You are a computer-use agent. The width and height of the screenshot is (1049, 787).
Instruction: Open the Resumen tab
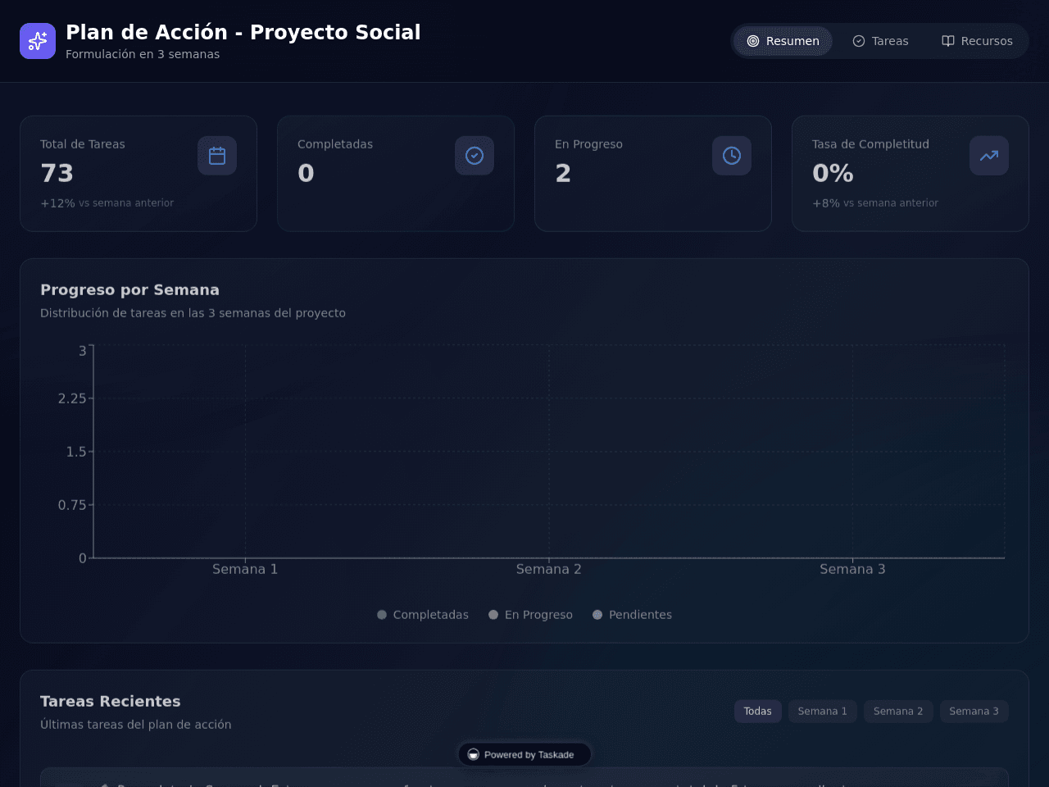click(783, 41)
